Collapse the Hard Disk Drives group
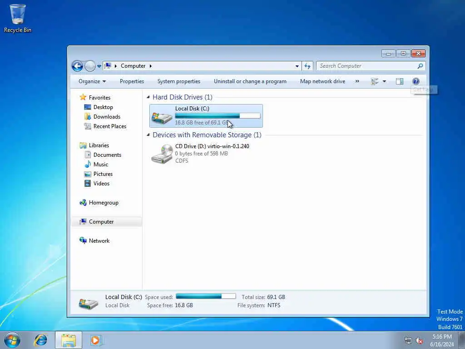 pyautogui.click(x=148, y=97)
